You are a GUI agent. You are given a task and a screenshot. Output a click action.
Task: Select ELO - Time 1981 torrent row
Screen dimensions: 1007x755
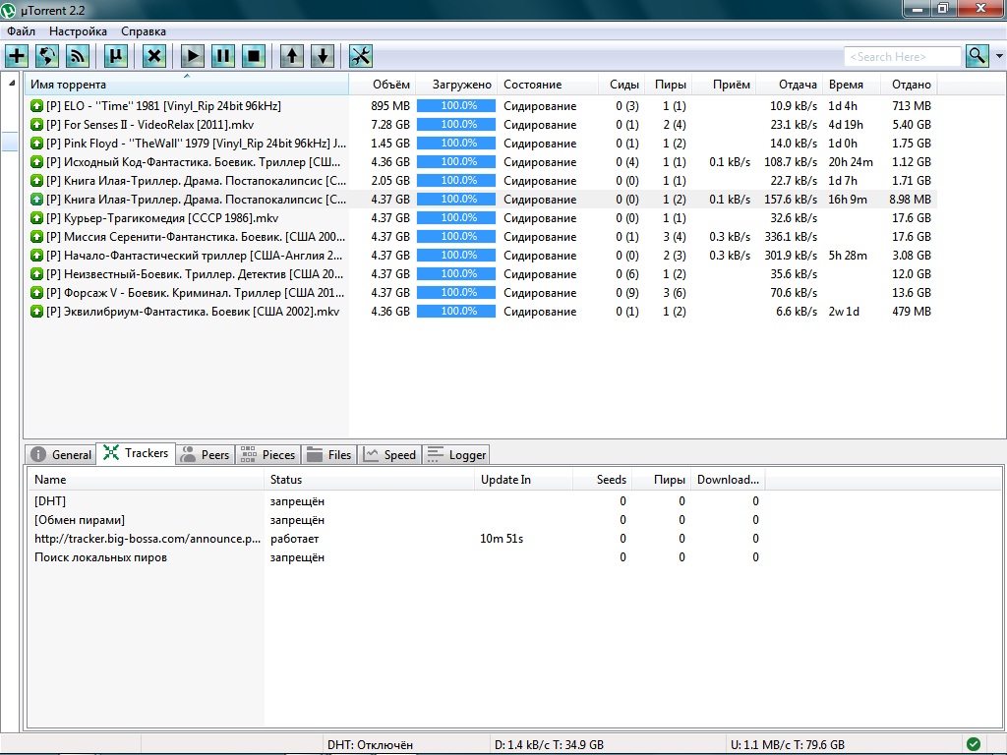(x=482, y=106)
